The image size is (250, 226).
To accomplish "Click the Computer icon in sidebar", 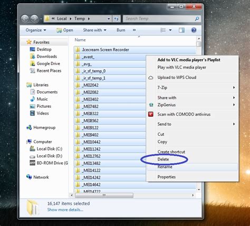I will pos(29,142).
